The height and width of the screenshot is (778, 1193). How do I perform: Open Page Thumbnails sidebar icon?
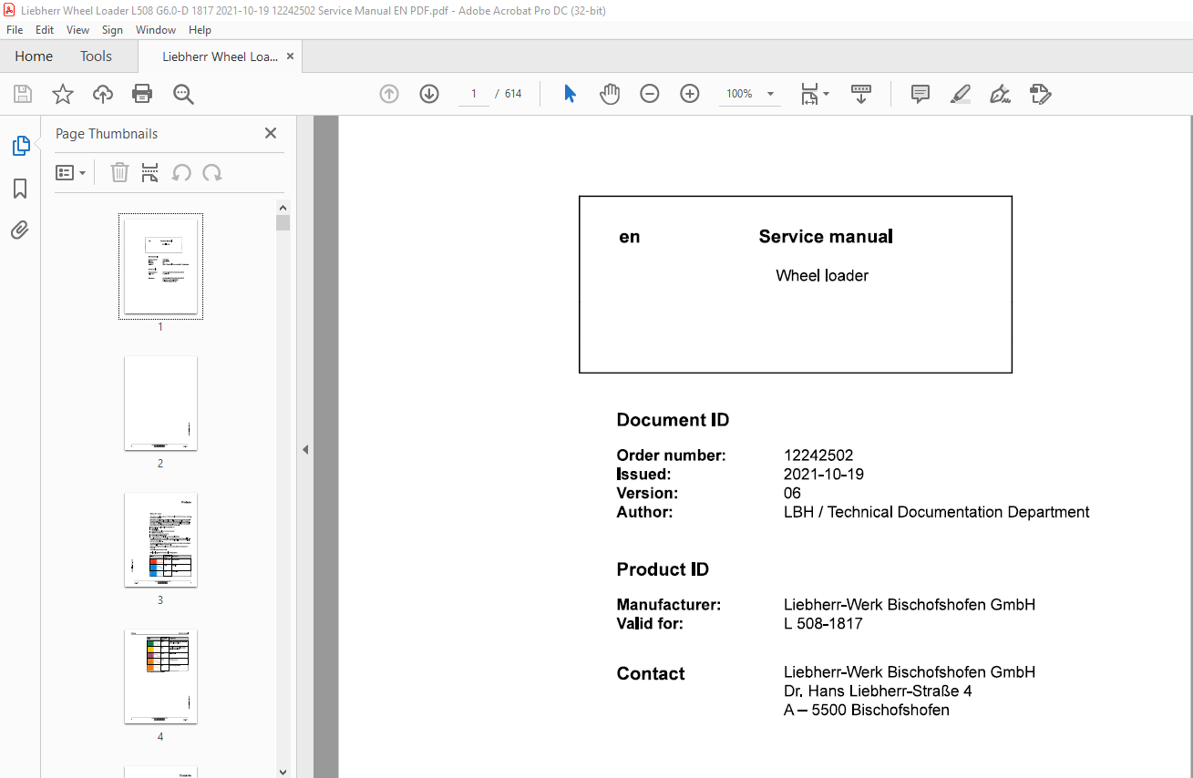point(20,146)
